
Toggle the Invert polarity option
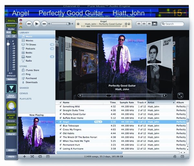(11, 127)
